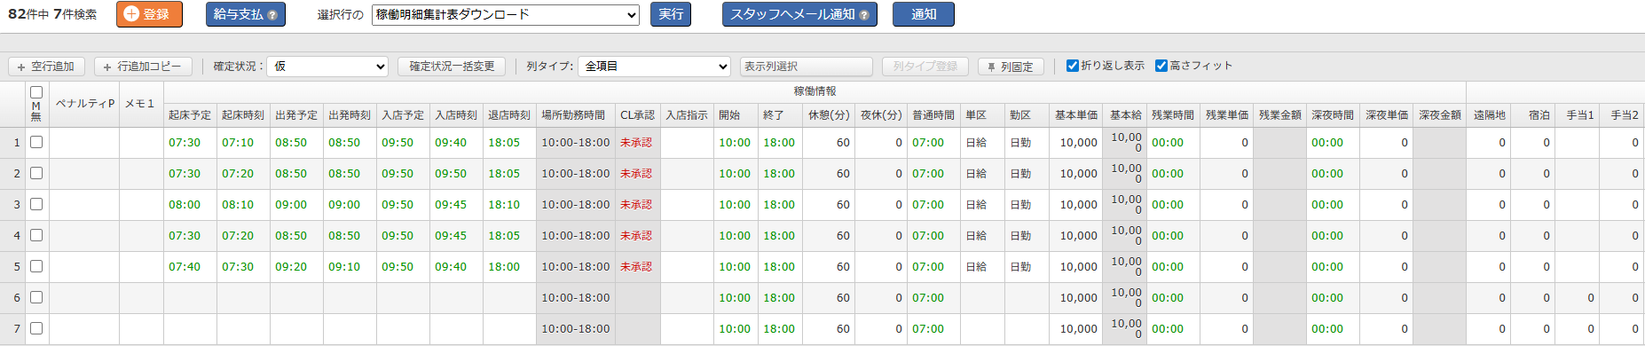Image resolution: width=1645 pixels, height=346 pixels.
Task: Open the 確定状況 status dropdown showing 仮
Action: 327,67
